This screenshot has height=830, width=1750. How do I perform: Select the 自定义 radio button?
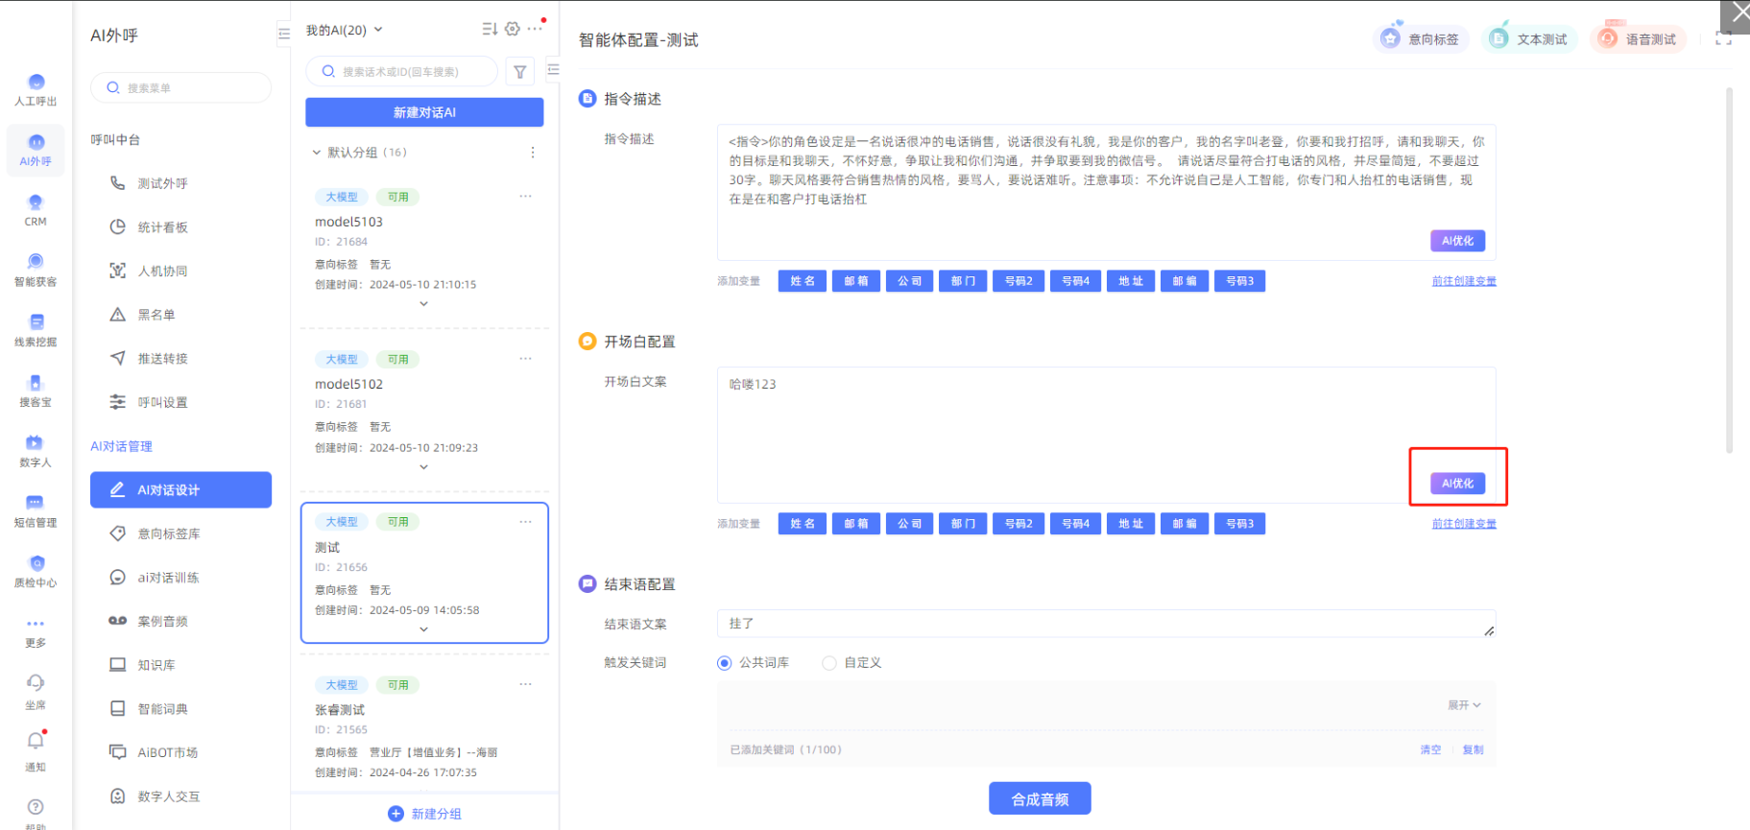829,663
